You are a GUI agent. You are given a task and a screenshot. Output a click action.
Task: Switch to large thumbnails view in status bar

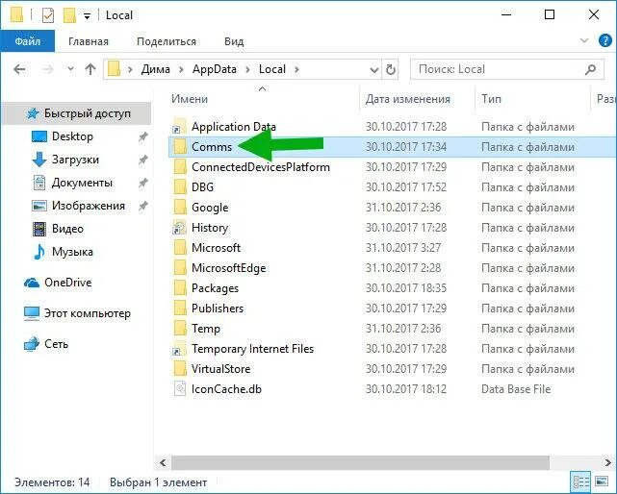coord(602,482)
